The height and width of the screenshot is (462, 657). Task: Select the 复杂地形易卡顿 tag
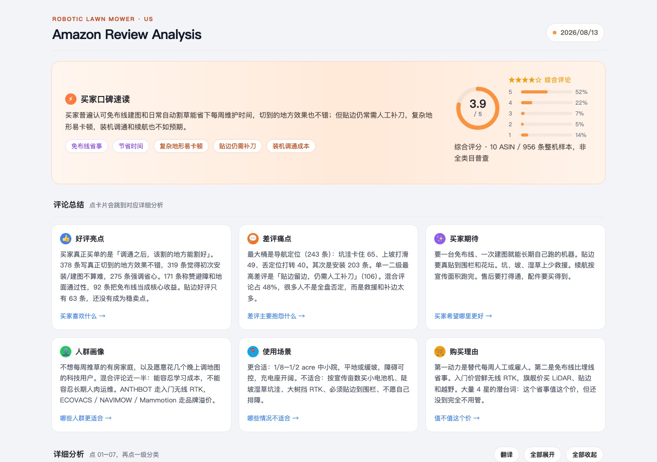point(181,146)
